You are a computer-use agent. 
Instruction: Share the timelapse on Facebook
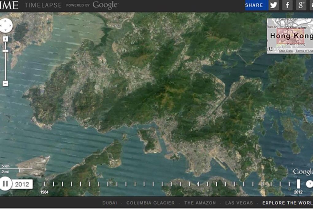click(287, 5)
